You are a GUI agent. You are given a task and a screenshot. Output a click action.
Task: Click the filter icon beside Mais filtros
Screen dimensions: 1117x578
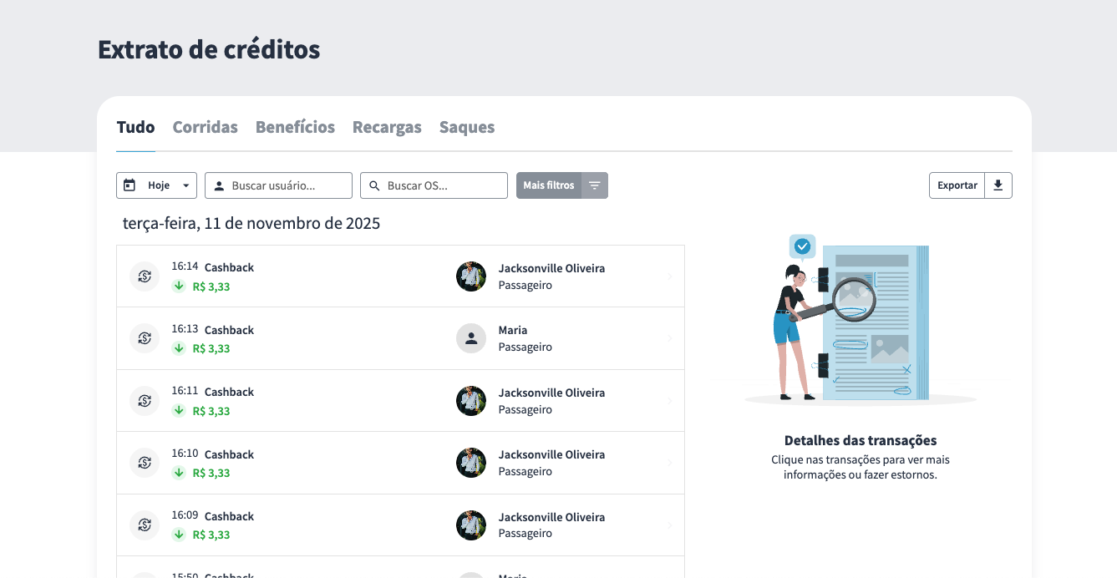point(594,185)
